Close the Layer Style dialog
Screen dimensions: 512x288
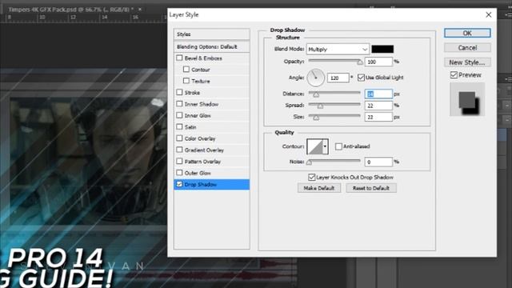489,14
